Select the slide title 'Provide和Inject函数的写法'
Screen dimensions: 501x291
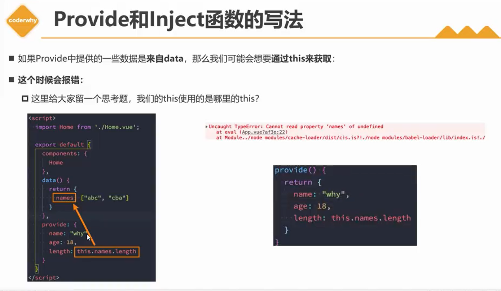(x=179, y=20)
